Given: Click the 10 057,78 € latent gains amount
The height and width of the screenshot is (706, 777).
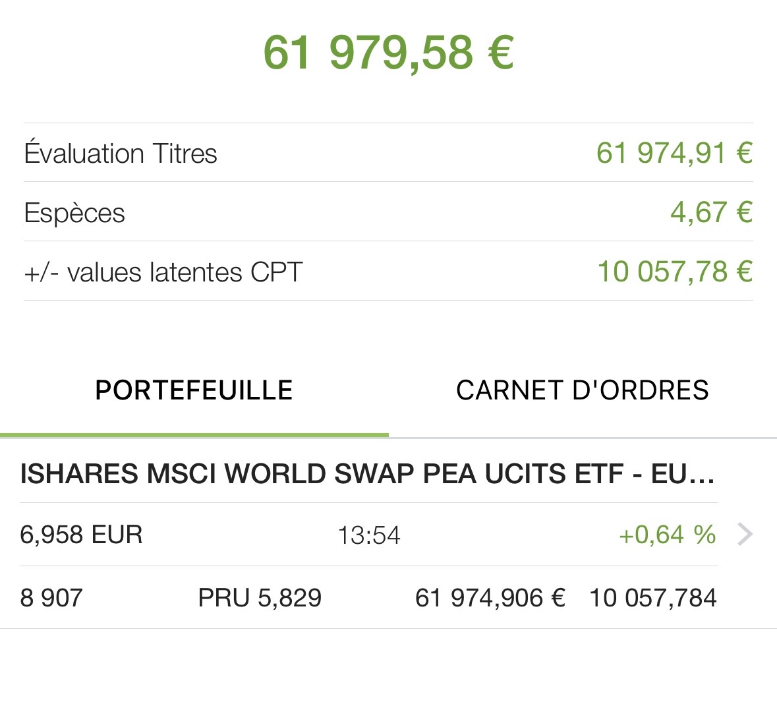Looking at the screenshot, I should (675, 272).
